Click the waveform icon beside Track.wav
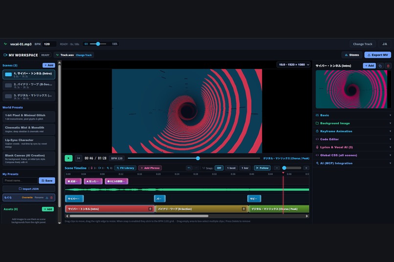The height and width of the screenshot is (262, 394). point(57,55)
